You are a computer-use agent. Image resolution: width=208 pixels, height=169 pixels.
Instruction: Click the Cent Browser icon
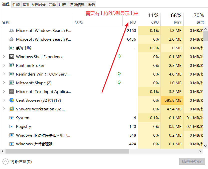point(12,100)
